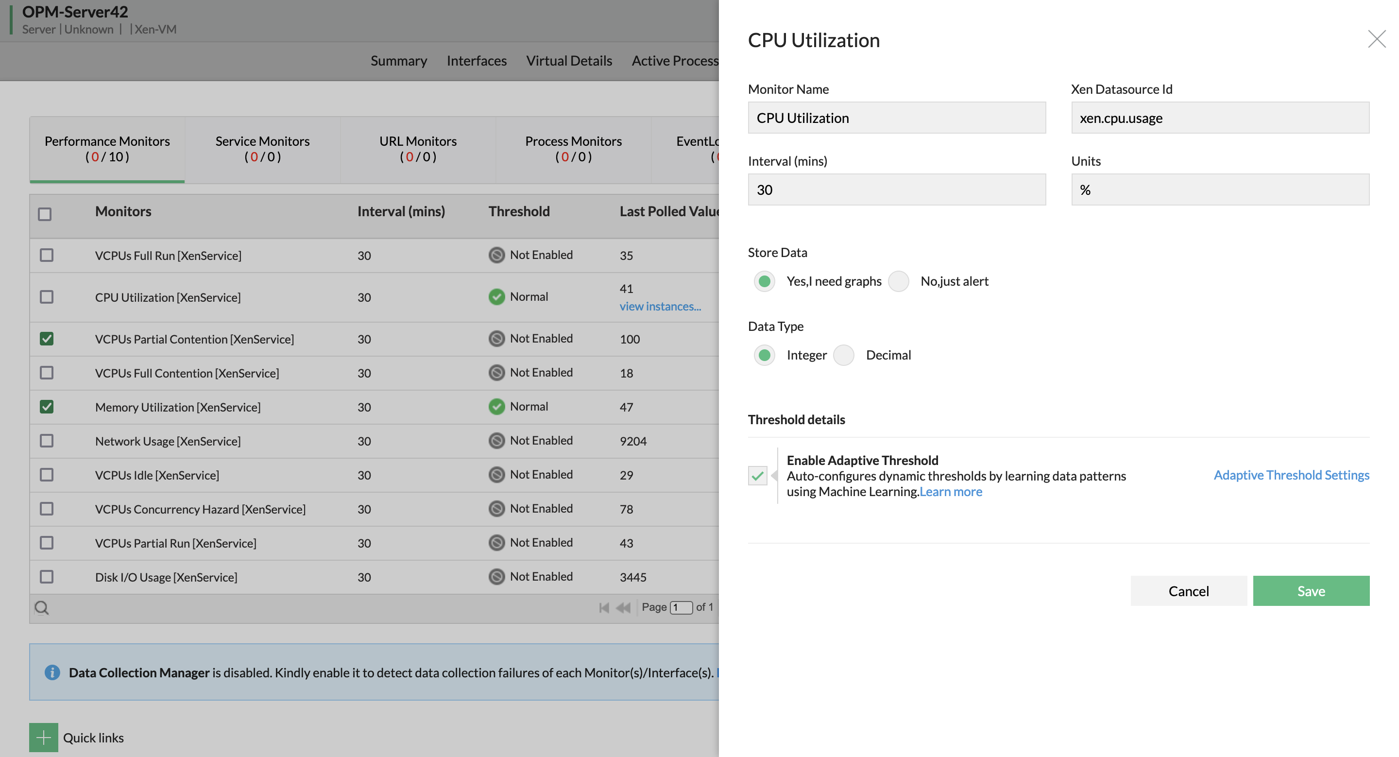Click Not Enabled icon for Network Usage
The height and width of the screenshot is (757, 1399).
click(496, 440)
